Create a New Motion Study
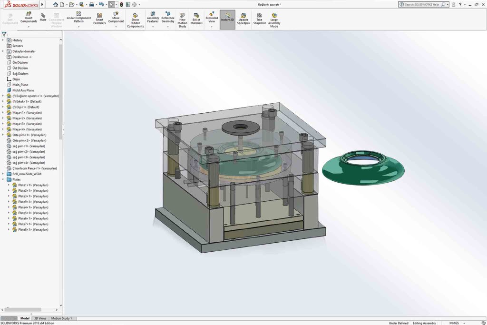This screenshot has width=487, height=325. pyautogui.click(x=182, y=16)
